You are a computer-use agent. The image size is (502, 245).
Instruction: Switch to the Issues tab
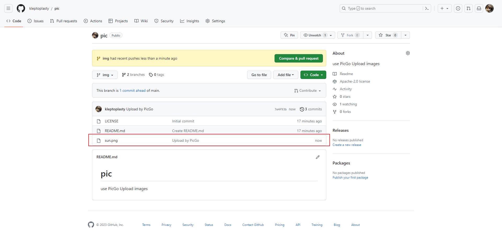coord(36,21)
